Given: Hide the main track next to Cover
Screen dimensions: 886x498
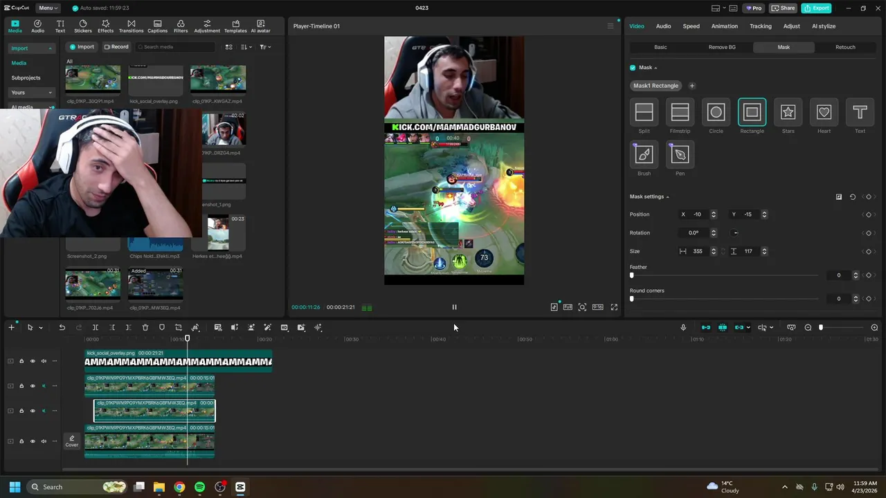Looking at the screenshot, I should click(32, 441).
